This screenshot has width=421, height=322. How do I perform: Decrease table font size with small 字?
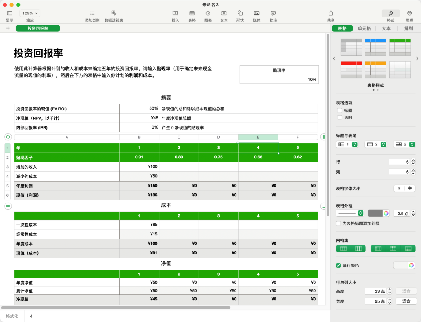coord(399,188)
